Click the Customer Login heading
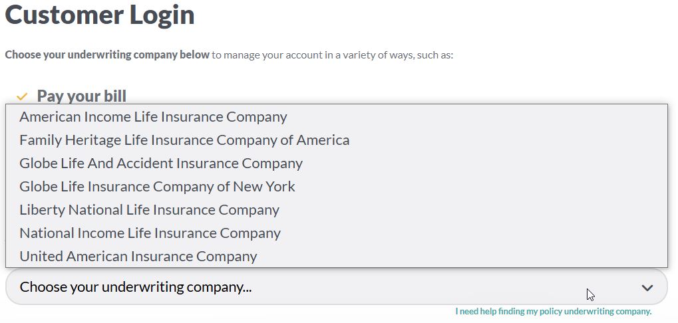 (x=100, y=15)
